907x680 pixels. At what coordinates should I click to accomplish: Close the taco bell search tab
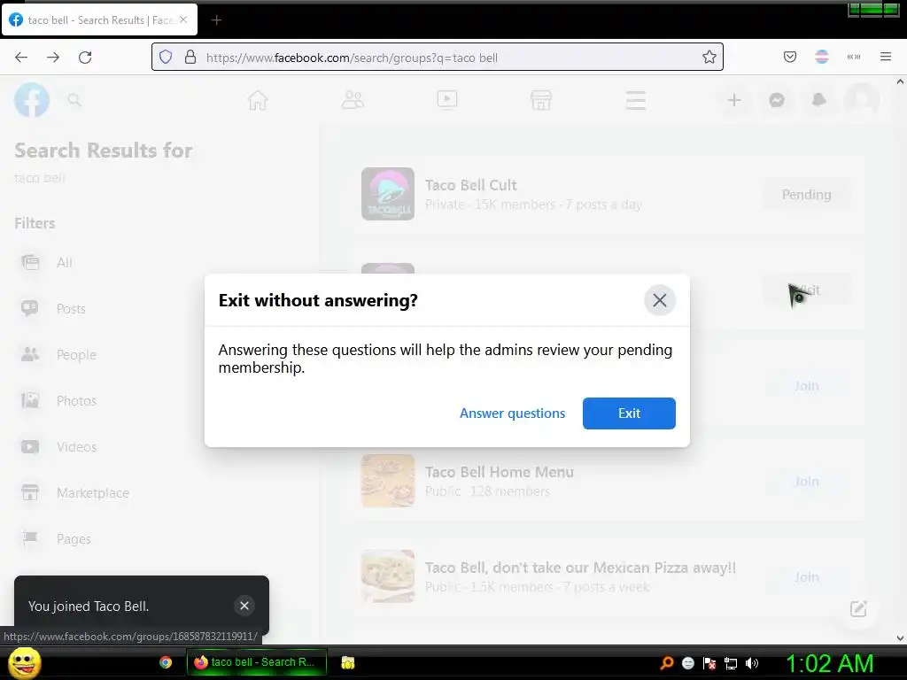coord(183,19)
